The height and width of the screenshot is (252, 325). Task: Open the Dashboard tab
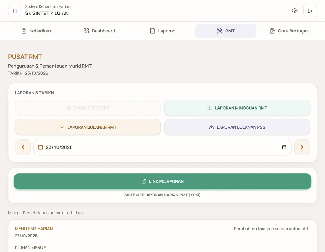(99, 31)
